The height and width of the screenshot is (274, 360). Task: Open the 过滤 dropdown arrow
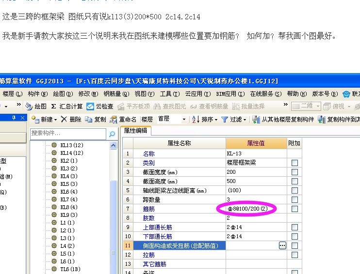(245, 120)
